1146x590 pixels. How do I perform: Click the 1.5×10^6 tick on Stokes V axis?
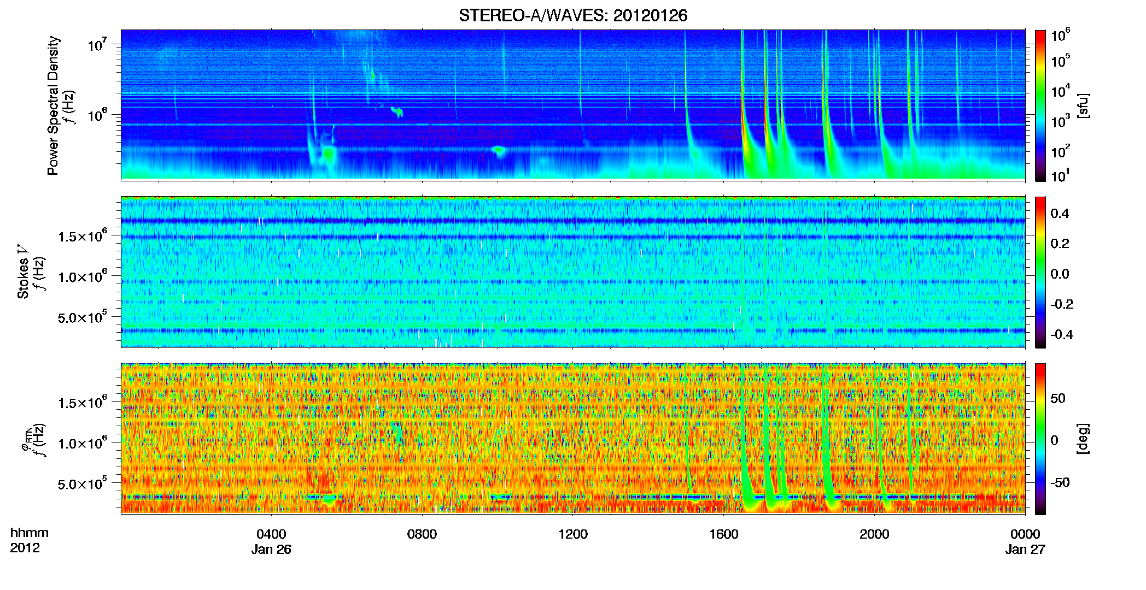(83, 235)
